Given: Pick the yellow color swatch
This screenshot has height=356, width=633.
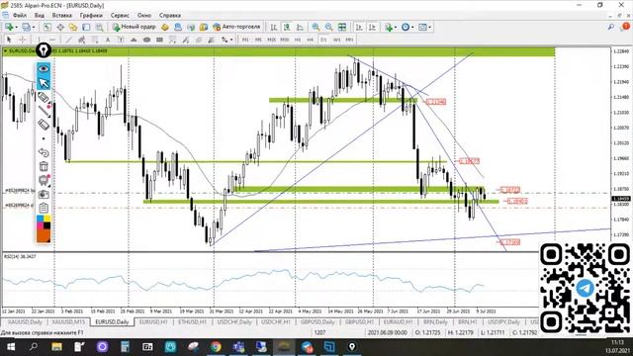Looking at the screenshot, I should (x=47, y=219).
